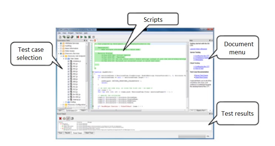Open the Test Run menu
Viewport: 275px width, 146px height.
click(79, 33)
